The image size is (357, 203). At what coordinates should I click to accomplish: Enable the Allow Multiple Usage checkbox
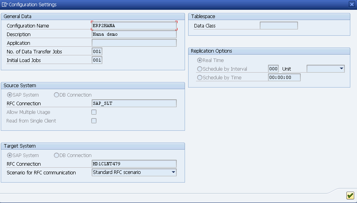[x=94, y=112]
